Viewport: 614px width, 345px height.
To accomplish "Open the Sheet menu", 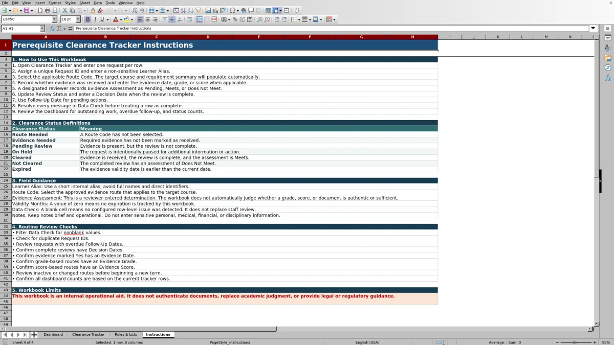I will (x=84, y=3).
